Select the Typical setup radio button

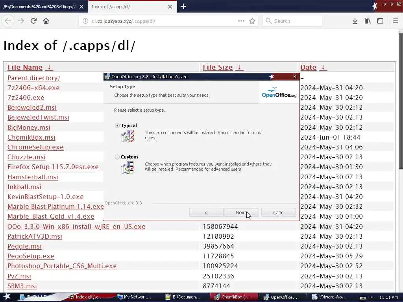tap(117, 125)
